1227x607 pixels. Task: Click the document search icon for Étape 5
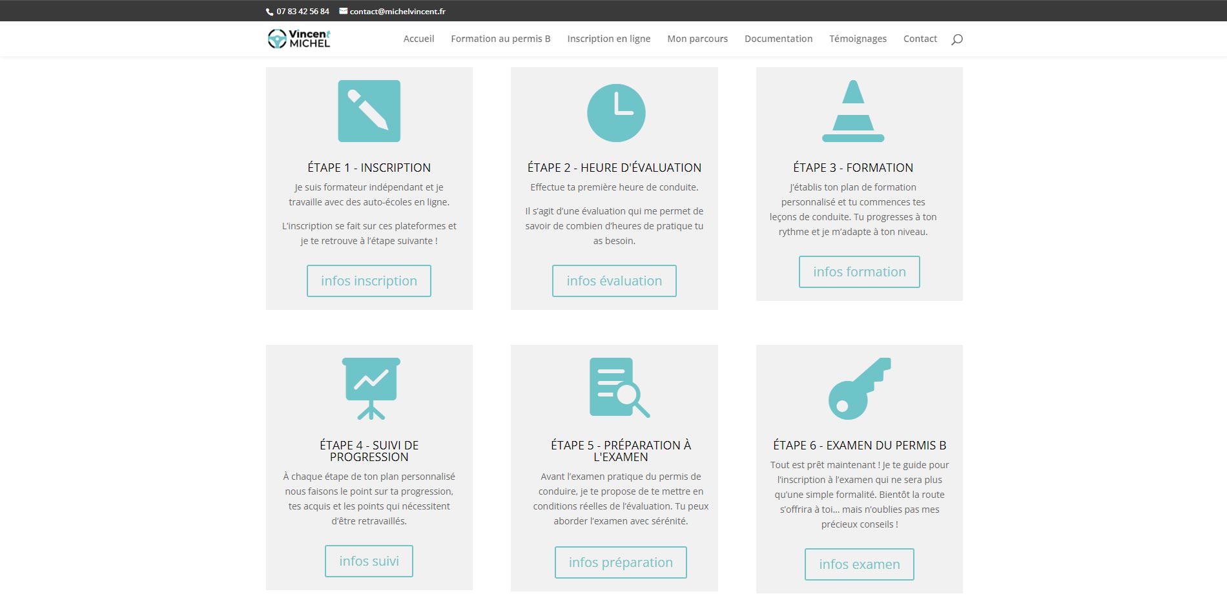[x=619, y=387]
